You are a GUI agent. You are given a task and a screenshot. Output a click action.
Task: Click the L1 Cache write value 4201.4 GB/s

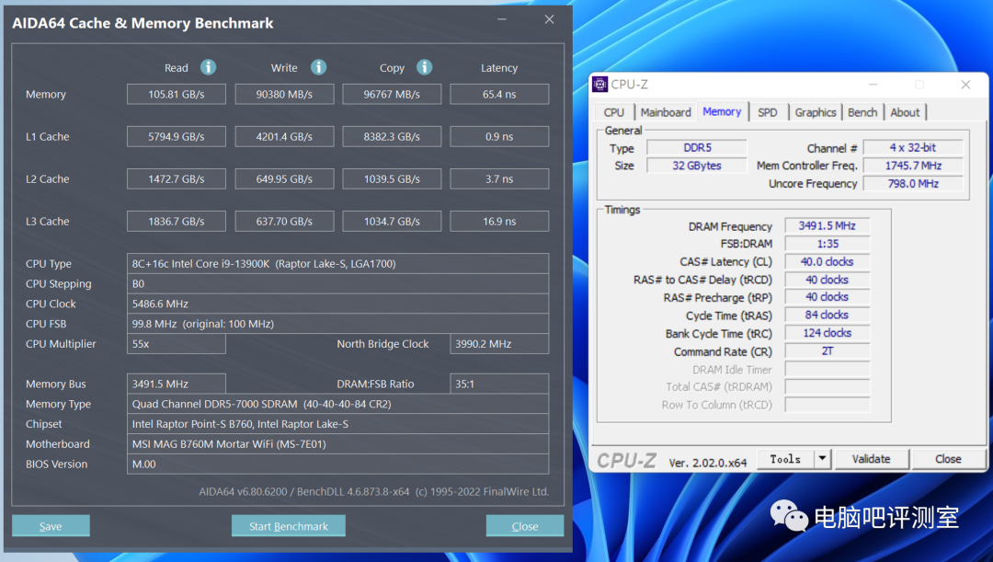pyautogui.click(x=284, y=137)
